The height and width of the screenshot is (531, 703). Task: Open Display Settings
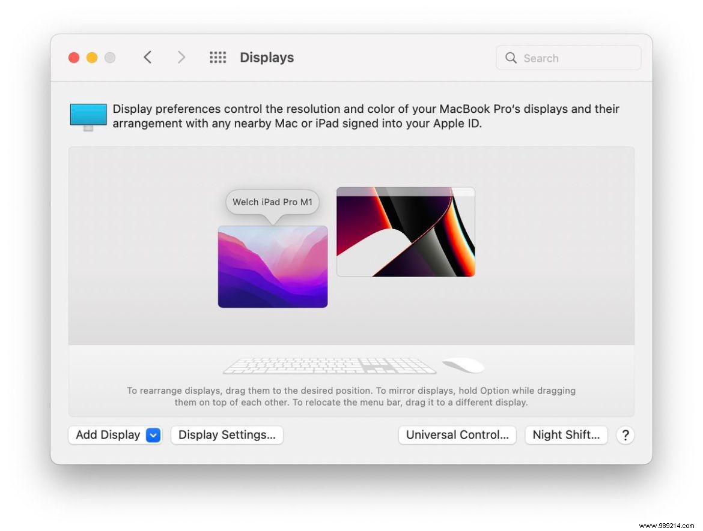coord(227,435)
